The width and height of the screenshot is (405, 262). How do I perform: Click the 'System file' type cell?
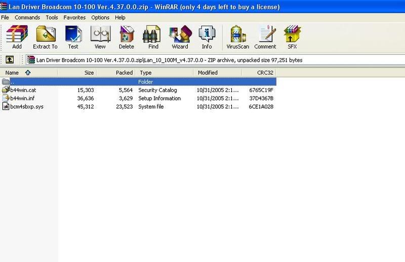click(x=151, y=107)
